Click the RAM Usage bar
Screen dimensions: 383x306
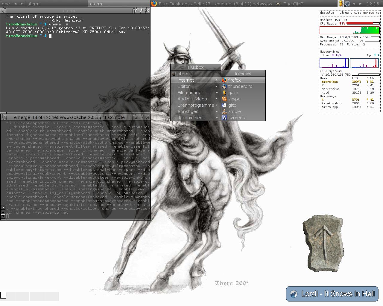click(x=375, y=37)
